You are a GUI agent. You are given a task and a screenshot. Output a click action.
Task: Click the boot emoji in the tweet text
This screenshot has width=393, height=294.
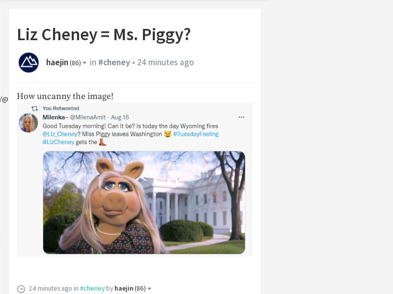tap(103, 142)
